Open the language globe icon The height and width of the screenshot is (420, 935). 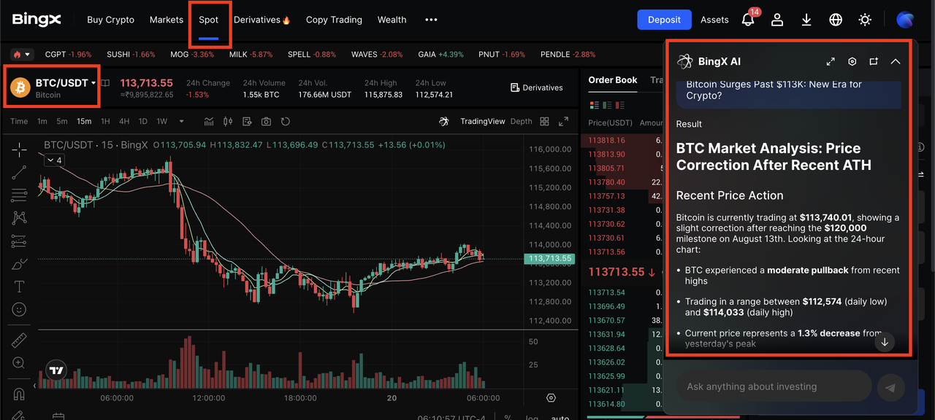pyautogui.click(x=836, y=20)
